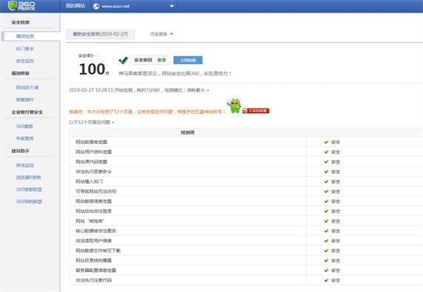Open the detection mode dropdown after the scan time
The height and width of the screenshot is (292, 423).
pyautogui.click(x=208, y=90)
